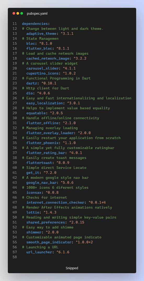Click the url_launcher dependency
The width and height of the screenshot is (144, 281).
point(39,252)
